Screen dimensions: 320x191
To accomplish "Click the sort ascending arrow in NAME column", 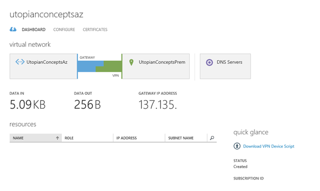I will [57, 138].
